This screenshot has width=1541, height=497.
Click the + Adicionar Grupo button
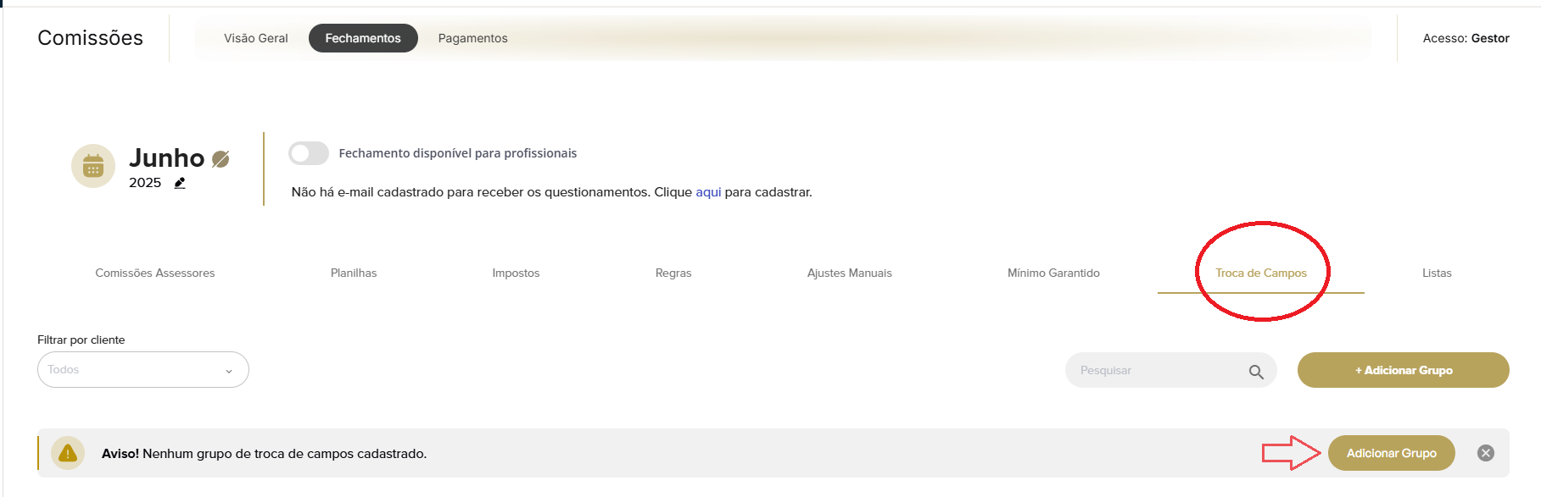tap(1404, 370)
